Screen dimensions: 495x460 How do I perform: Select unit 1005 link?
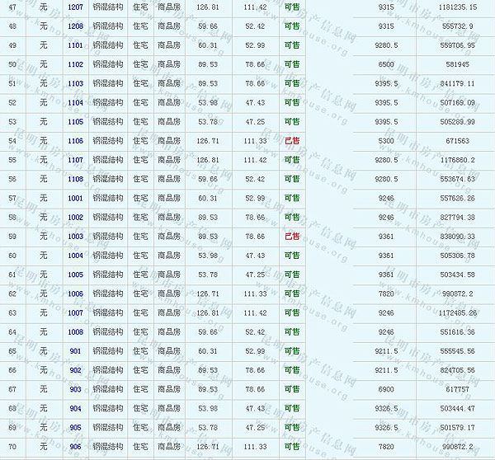pos(75,275)
